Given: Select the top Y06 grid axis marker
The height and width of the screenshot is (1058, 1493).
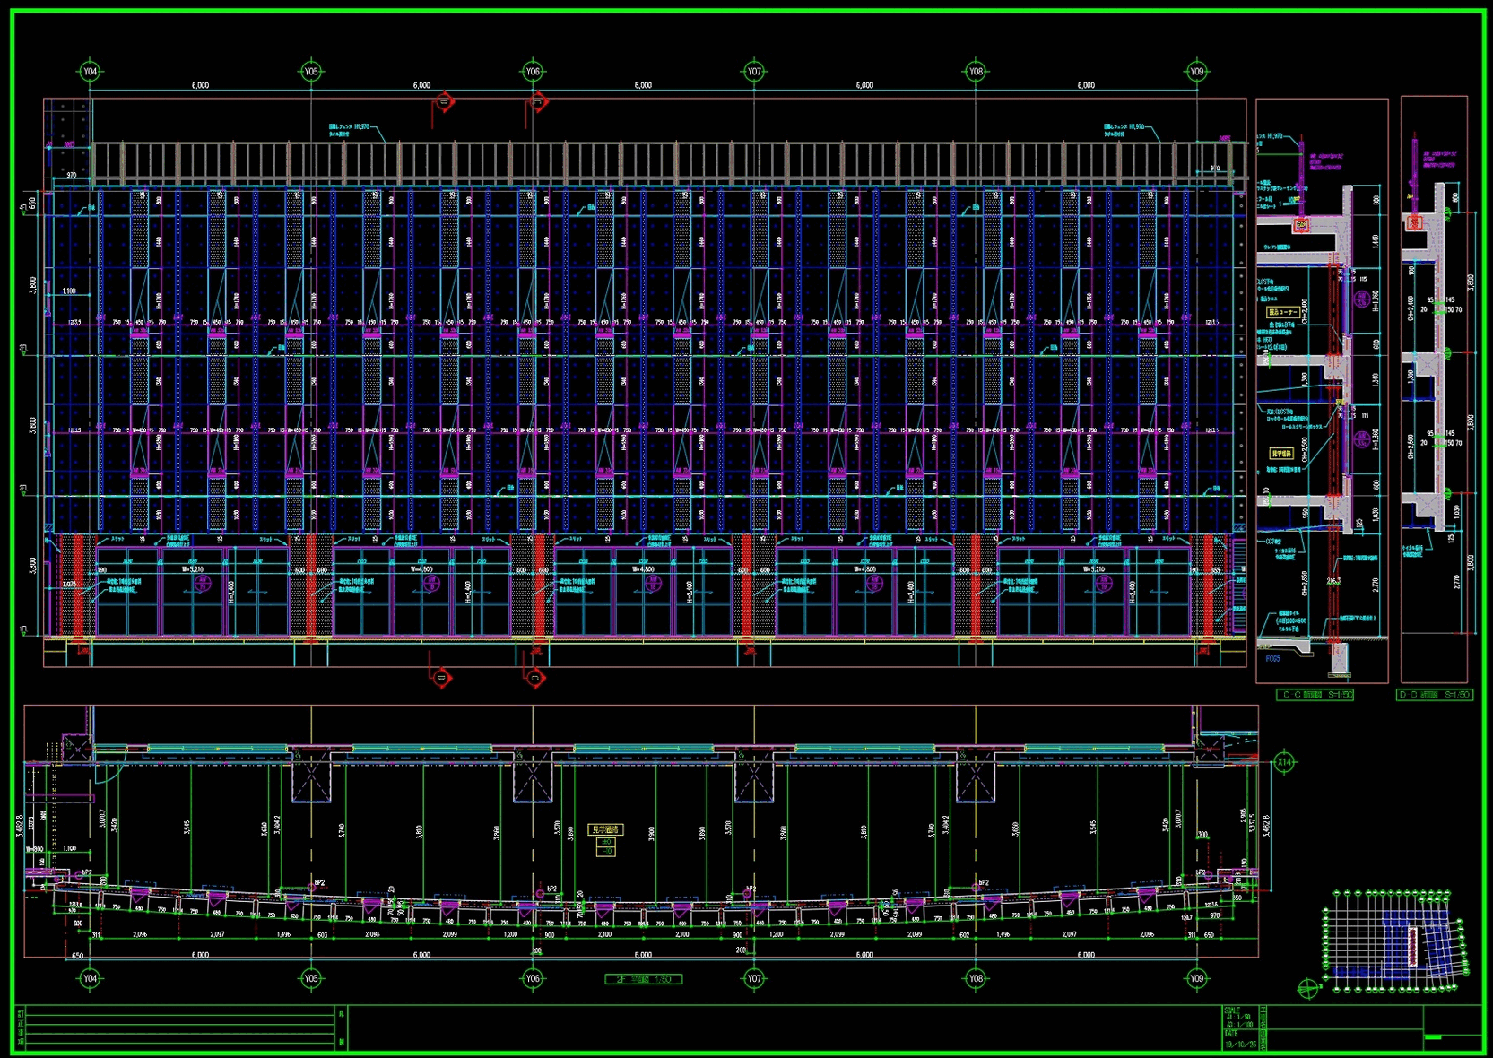Looking at the screenshot, I should (533, 72).
